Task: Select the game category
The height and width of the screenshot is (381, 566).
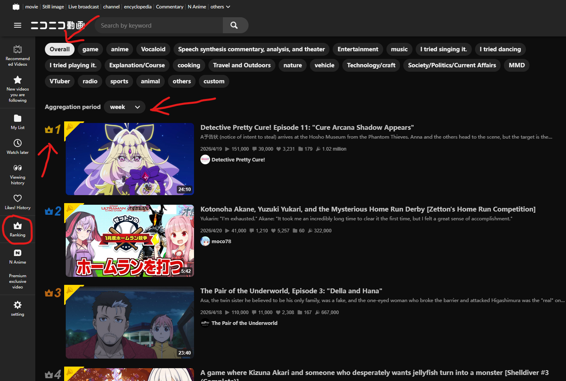Action: [x=91, y=49]
